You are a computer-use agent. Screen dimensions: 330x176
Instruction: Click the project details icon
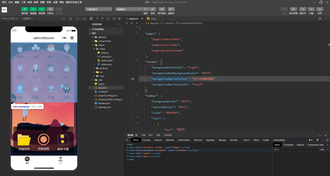pyautogui.click(x=311, y=9)
